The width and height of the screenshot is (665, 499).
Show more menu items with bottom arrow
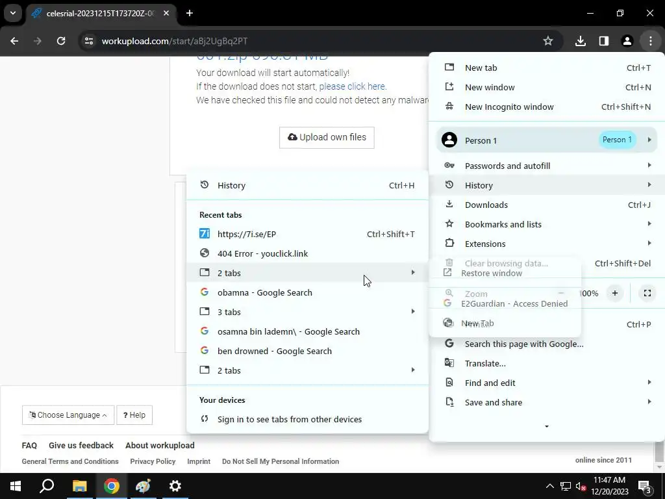tap(547, 426)
